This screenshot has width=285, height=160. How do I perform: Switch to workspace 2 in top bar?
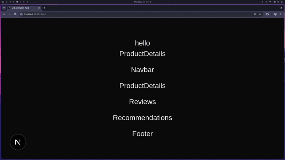pyautogui.click(x=10, y=2)
